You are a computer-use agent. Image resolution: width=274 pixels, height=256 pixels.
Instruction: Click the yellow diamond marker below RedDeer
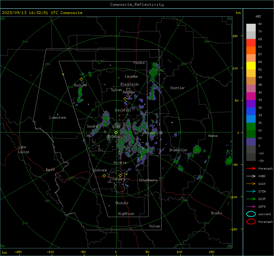125,99
